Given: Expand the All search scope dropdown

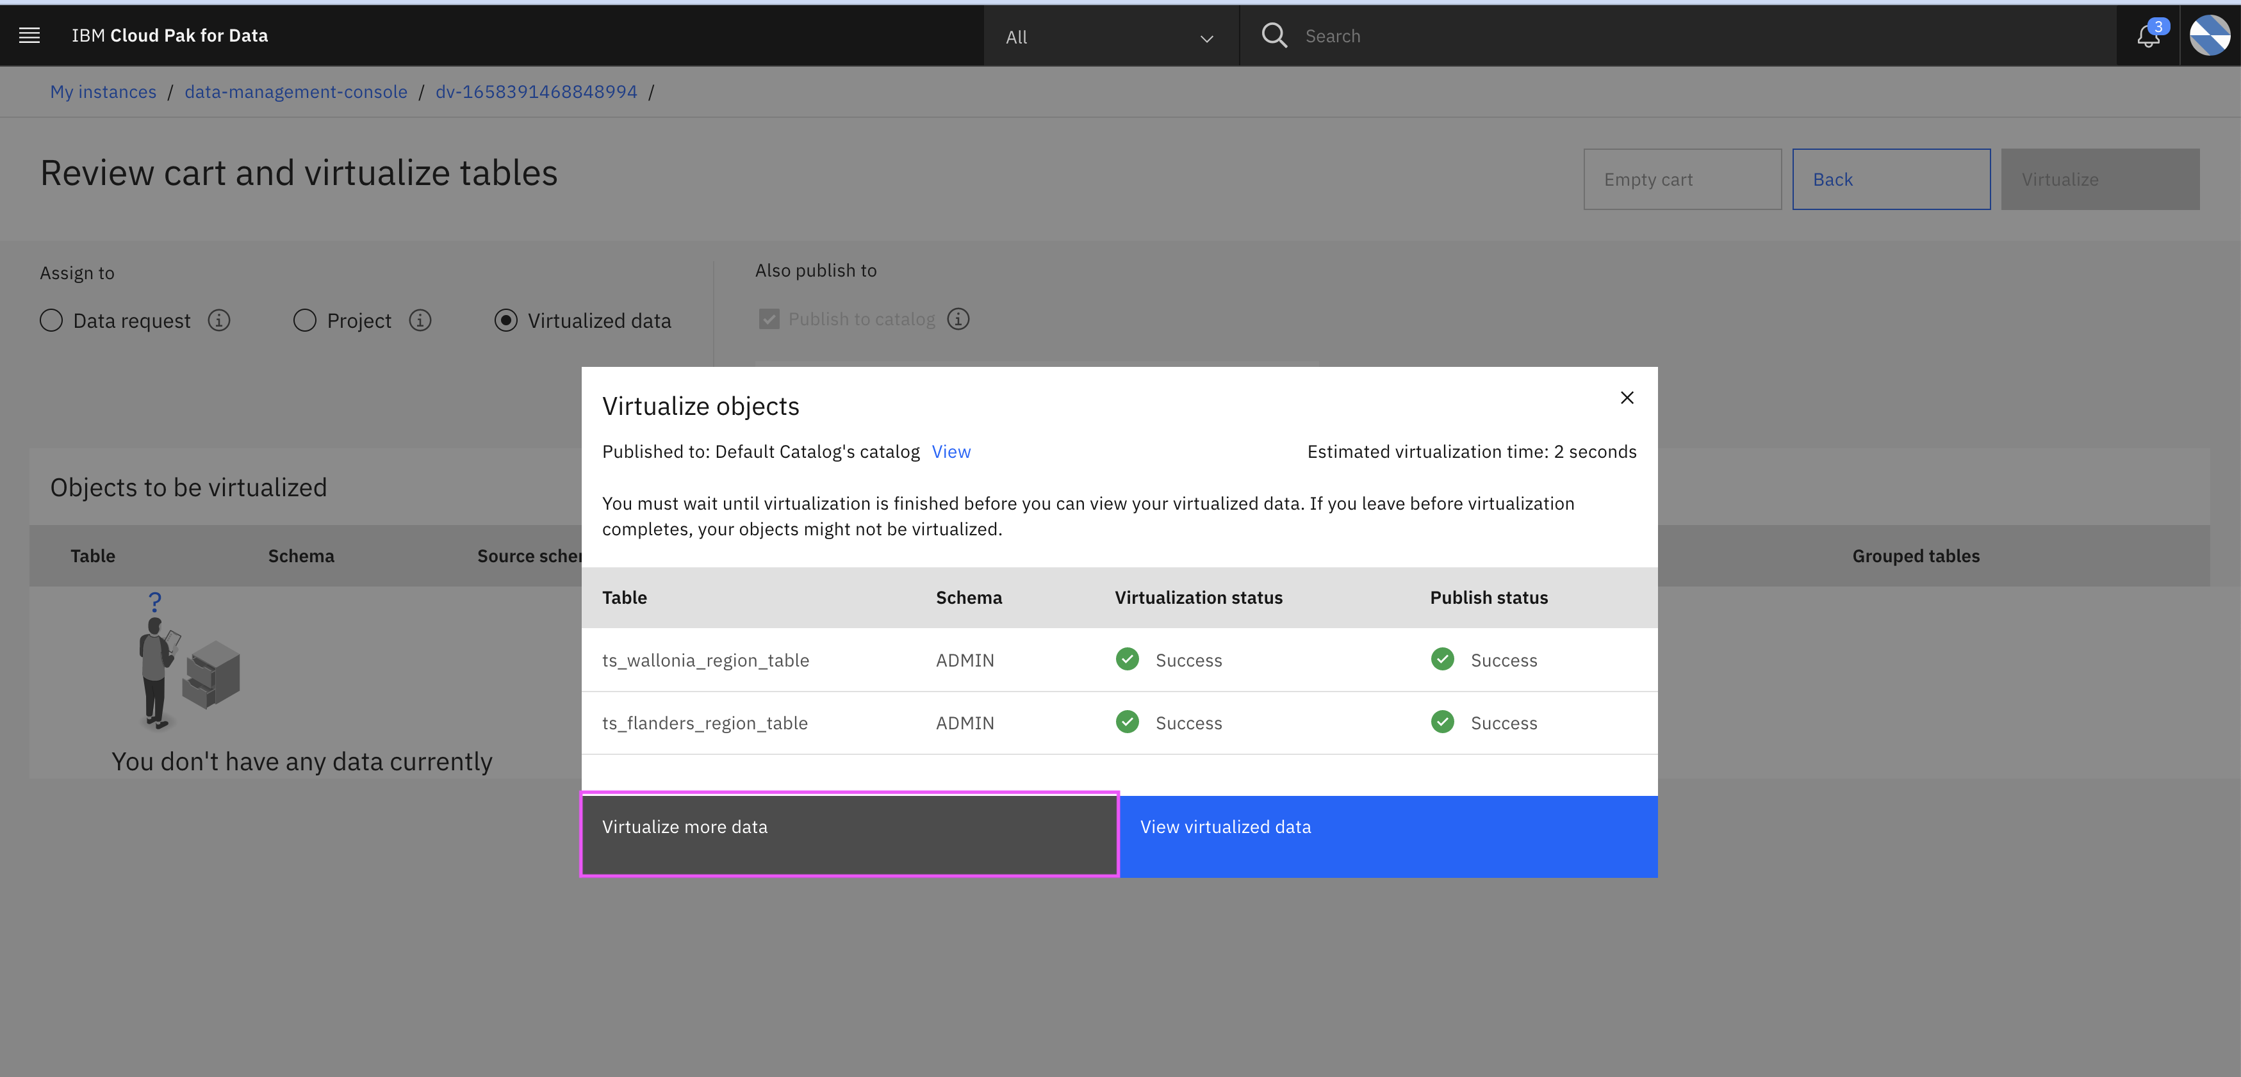Looking at the screenshot, I should tap(1110, 37).
